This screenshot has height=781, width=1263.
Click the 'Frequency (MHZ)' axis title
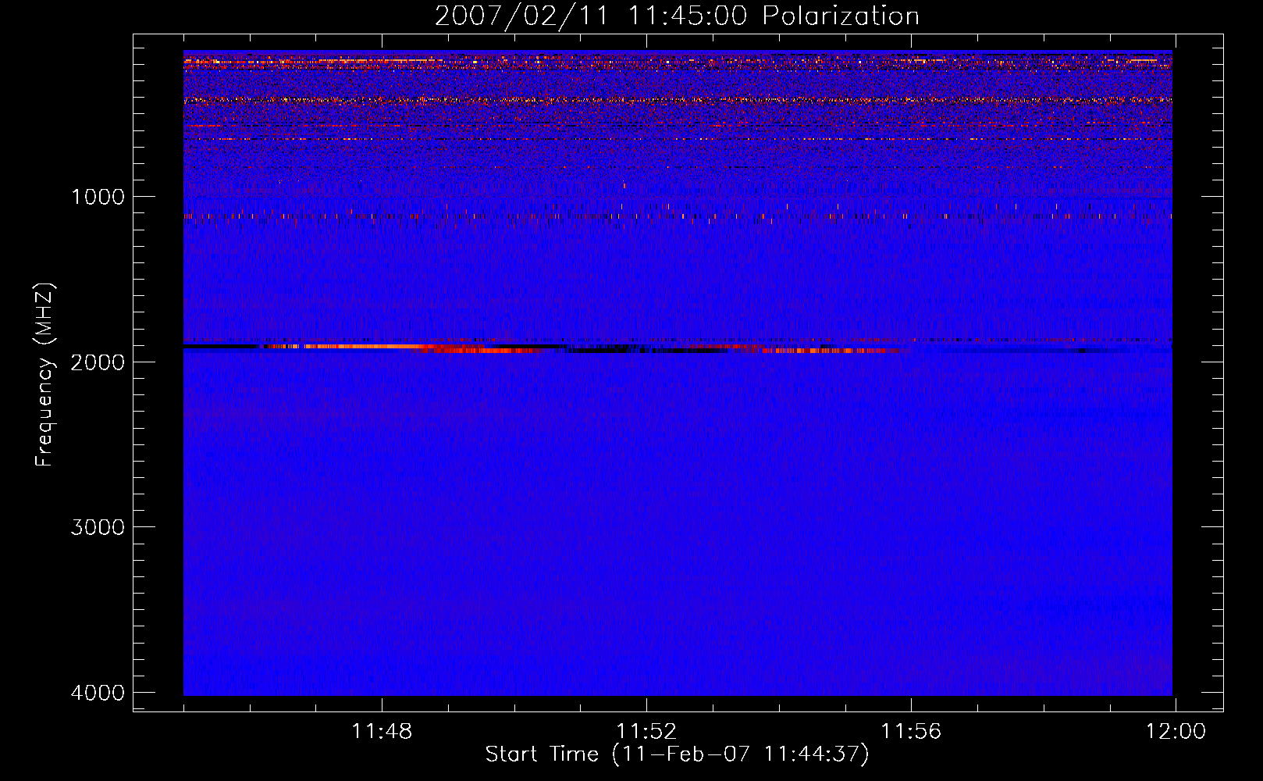point(44,375)
